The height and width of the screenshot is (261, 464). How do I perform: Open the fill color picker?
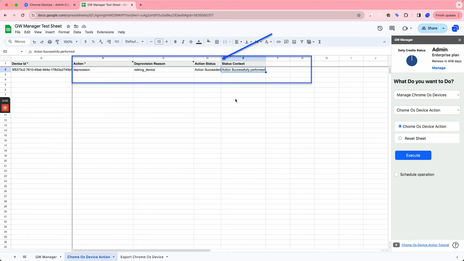(x=209, y=42)
